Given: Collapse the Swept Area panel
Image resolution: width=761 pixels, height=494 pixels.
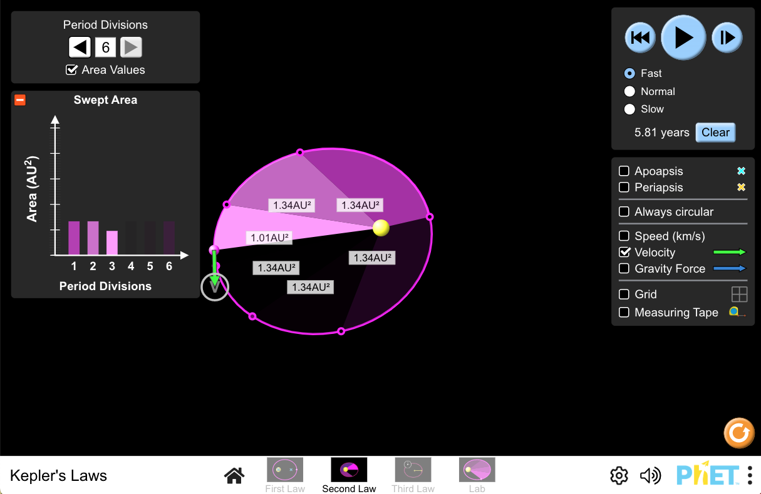Looking at the screenshot, I should coord(20,99).
